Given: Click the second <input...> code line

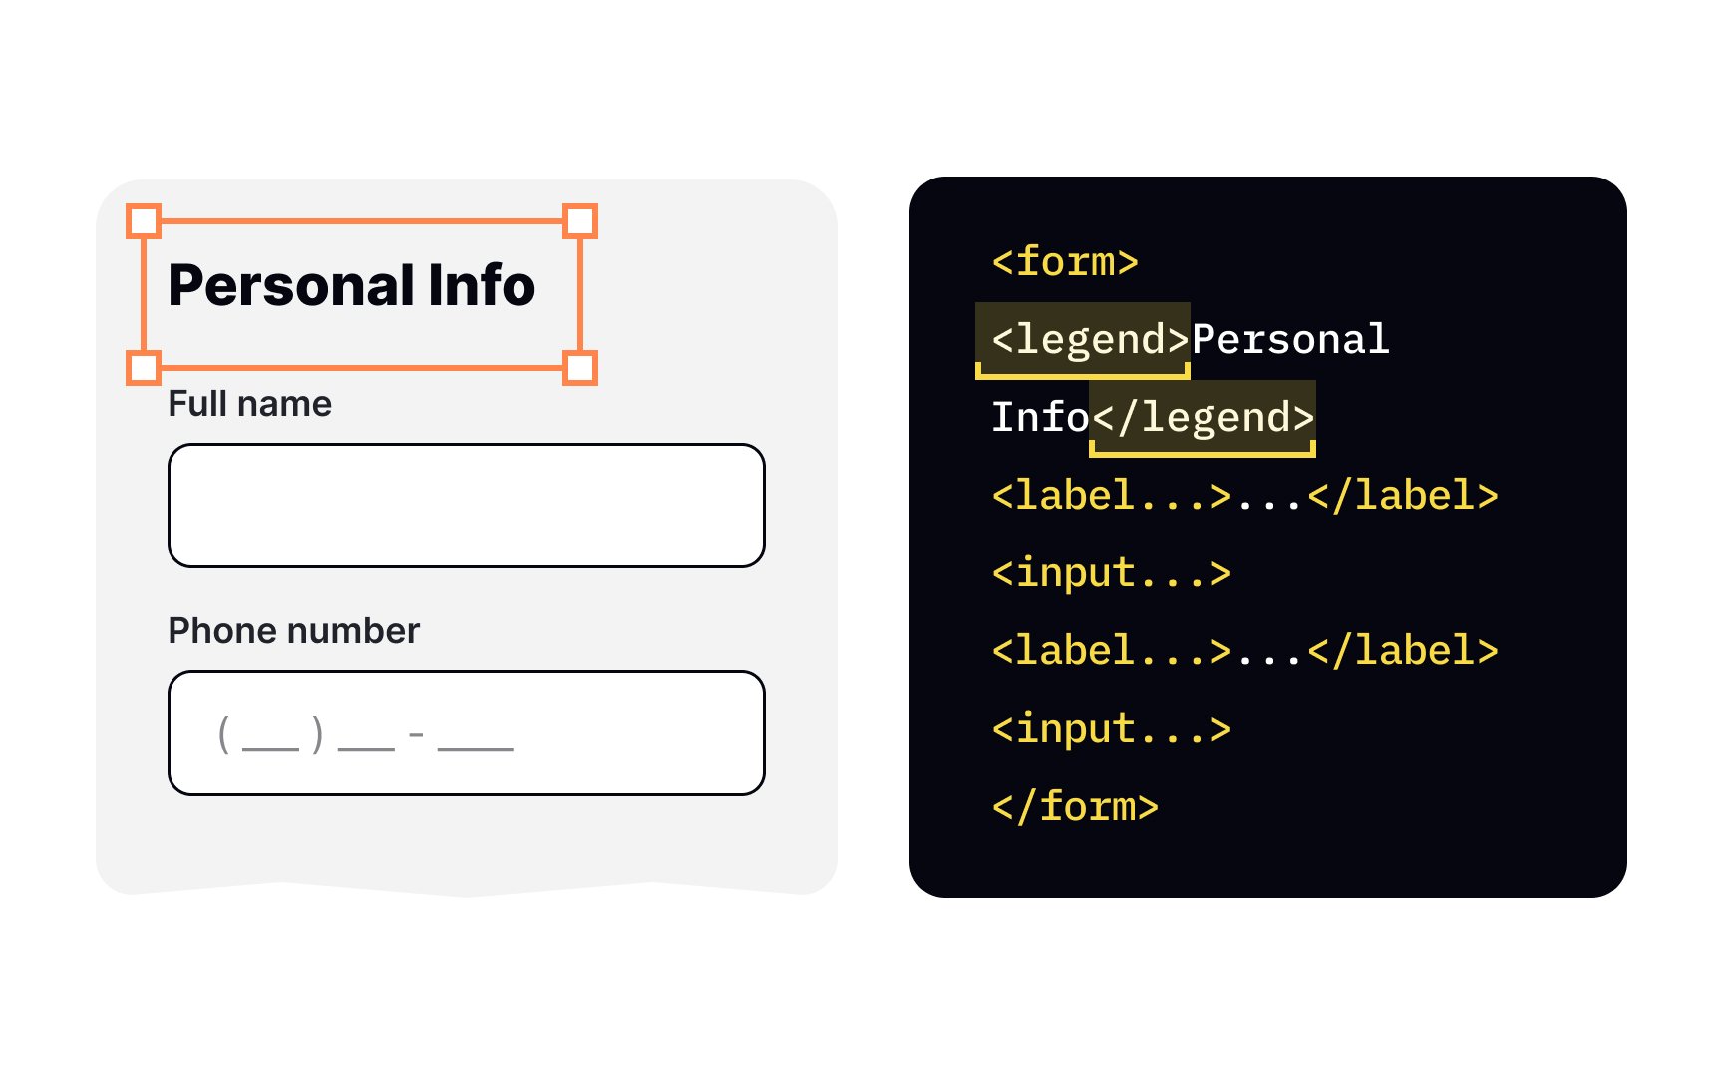Looking at the screenshot, I should coord(1112,729).
